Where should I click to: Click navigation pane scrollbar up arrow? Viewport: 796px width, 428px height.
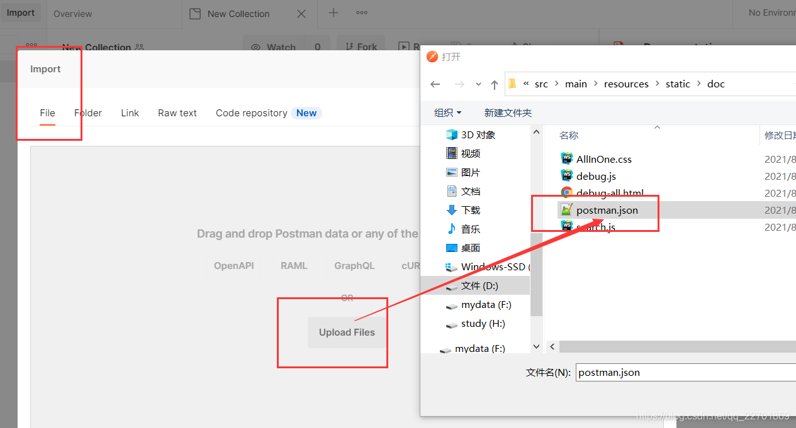click(x=536, y=132)
